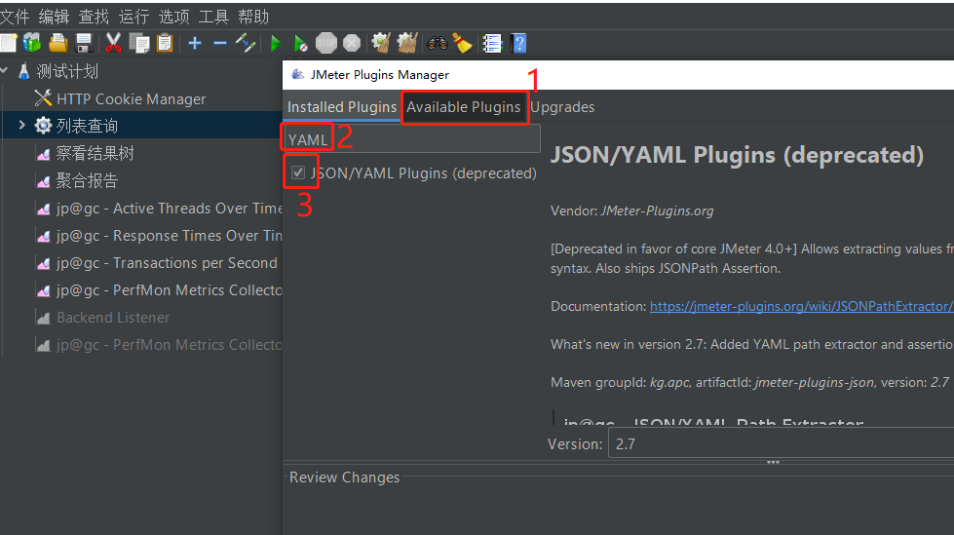Start the test with green play icon
Screen dimensions: 954x535
pos(276,43)
